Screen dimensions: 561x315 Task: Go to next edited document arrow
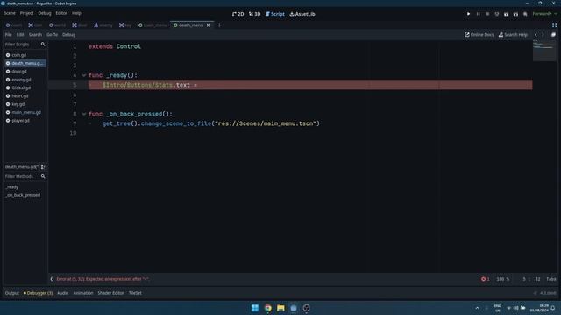pos(543,35)
